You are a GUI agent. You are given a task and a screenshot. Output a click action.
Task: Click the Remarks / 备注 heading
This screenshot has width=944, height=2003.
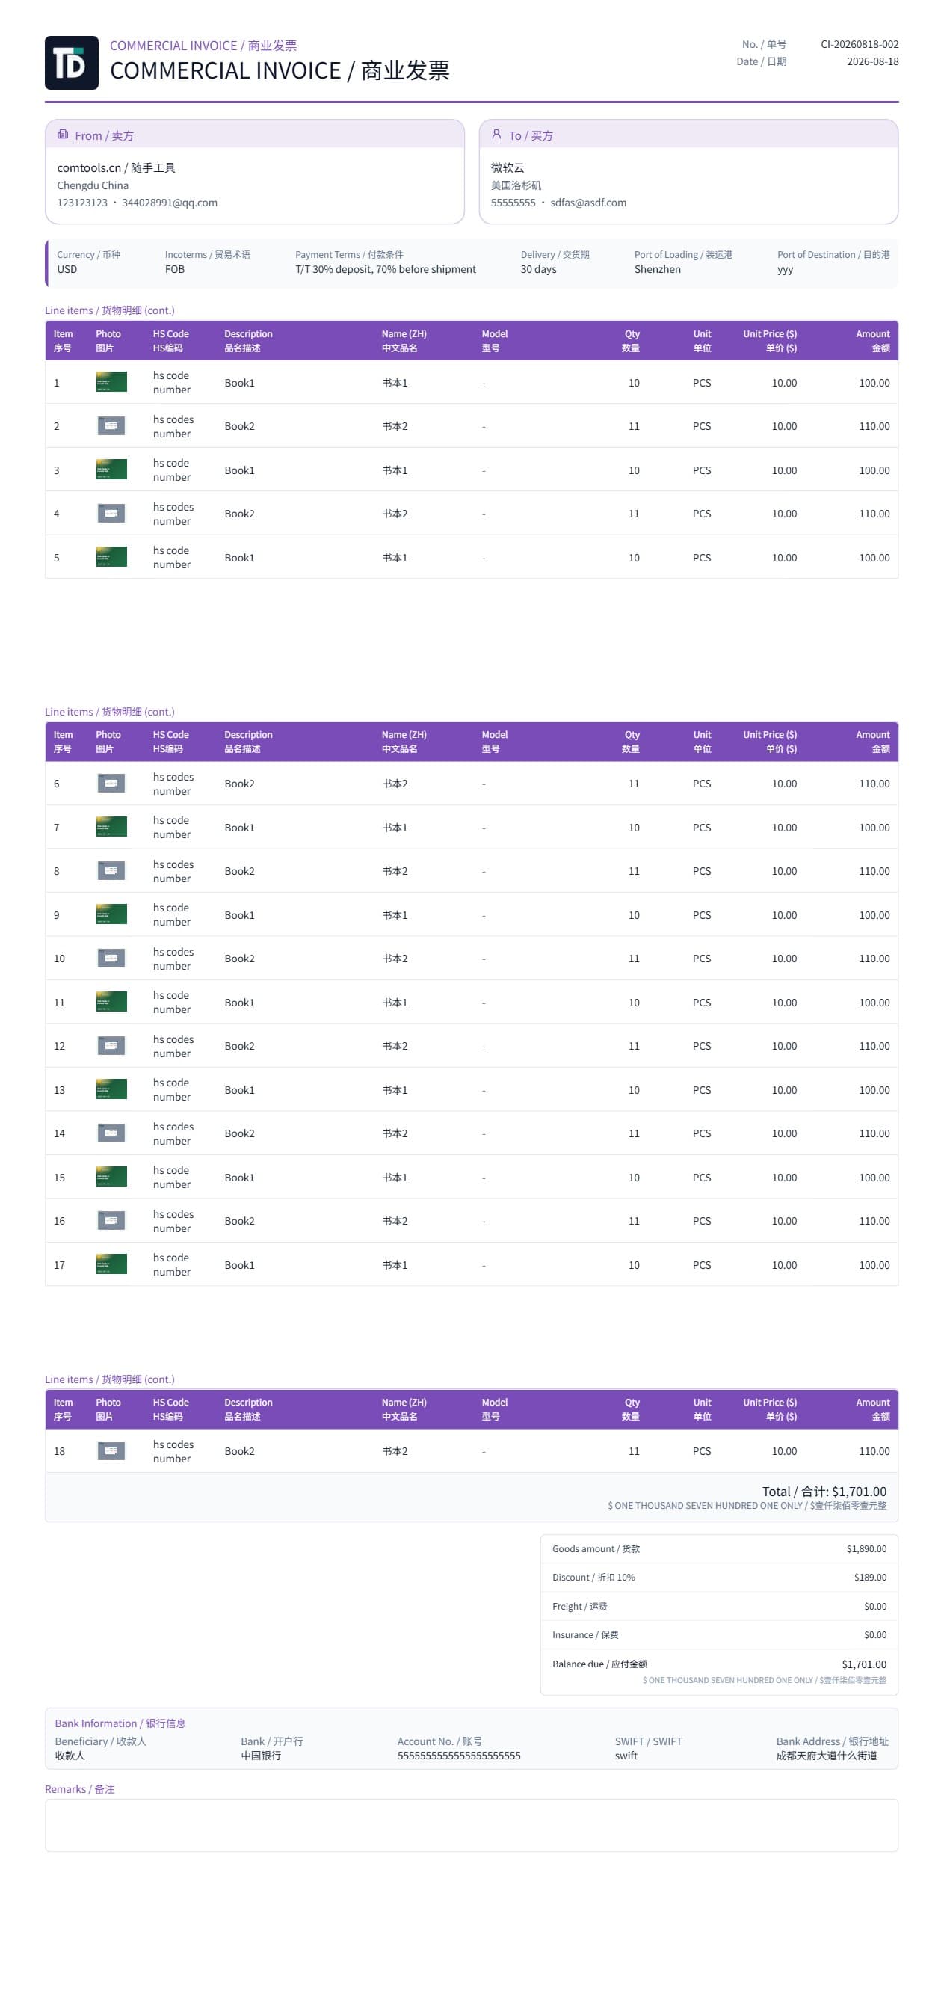(79, 1789)
